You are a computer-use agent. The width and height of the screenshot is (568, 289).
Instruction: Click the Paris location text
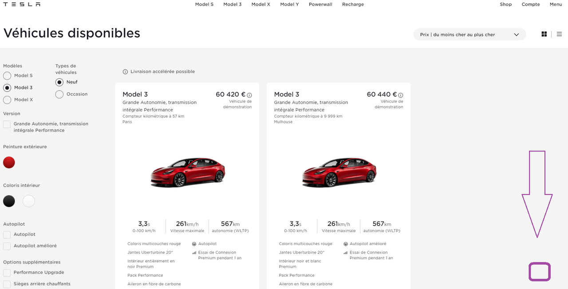[127, 122]
